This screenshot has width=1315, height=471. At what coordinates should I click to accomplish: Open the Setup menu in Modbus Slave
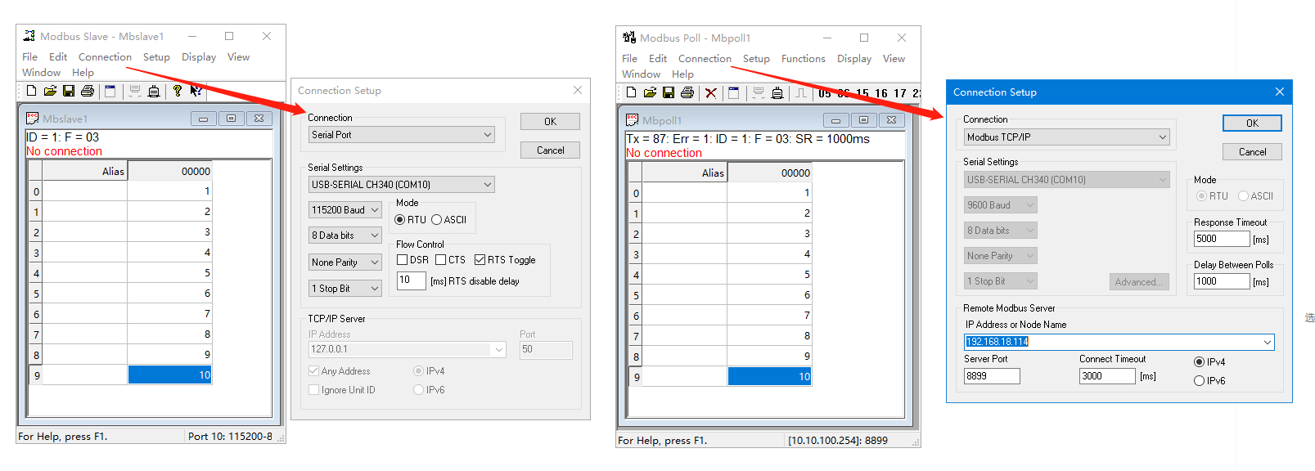(x=156, y=57)
